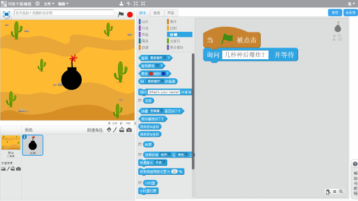Open mouse-pointer dropdown in touching block
This screenshot has width=358, height=201.
pyautogui.click(x=158, y=58)
